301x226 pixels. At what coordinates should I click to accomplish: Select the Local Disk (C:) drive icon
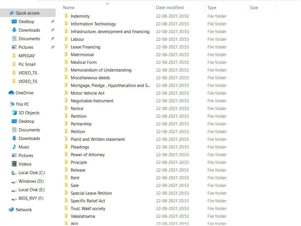coord(14,173)
